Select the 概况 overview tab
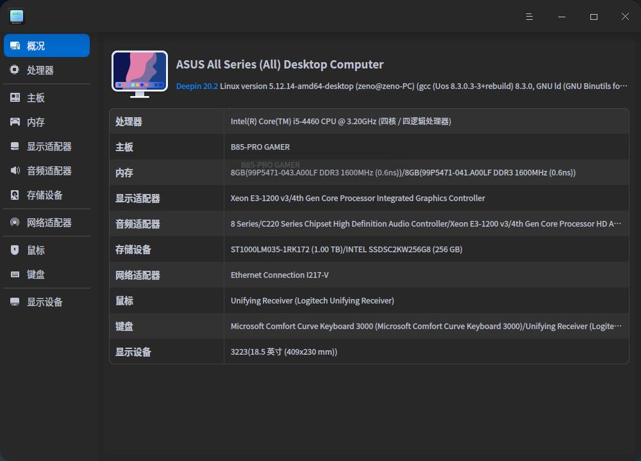Image resolution: width=641 pixels, height=461 pixels. click(47, 45)
